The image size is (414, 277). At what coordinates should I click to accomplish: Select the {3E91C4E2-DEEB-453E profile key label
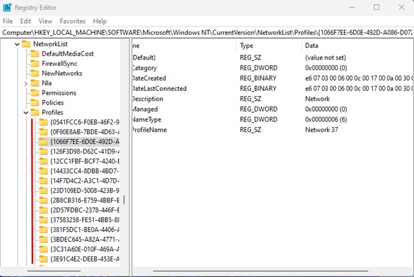pos(85,258)
